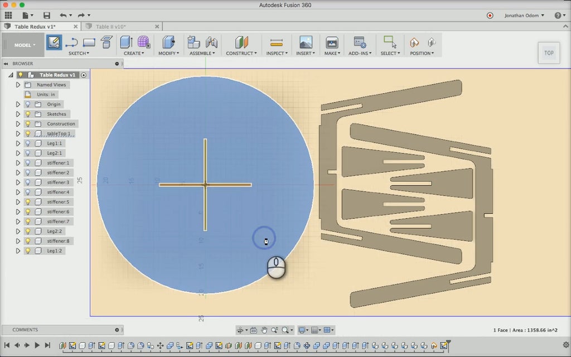Click the Leg2:2 component in browser

(55, 231)
